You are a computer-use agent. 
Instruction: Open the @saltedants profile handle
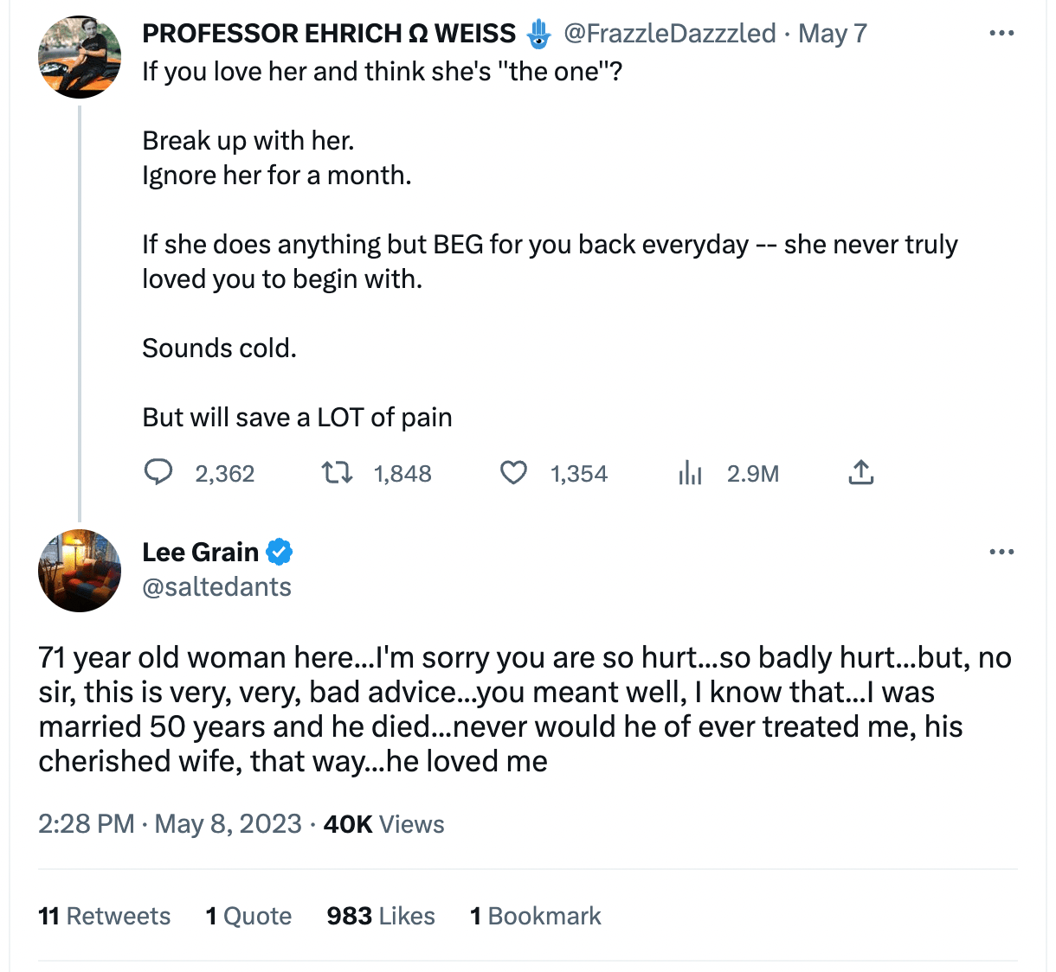click(216, 587)
